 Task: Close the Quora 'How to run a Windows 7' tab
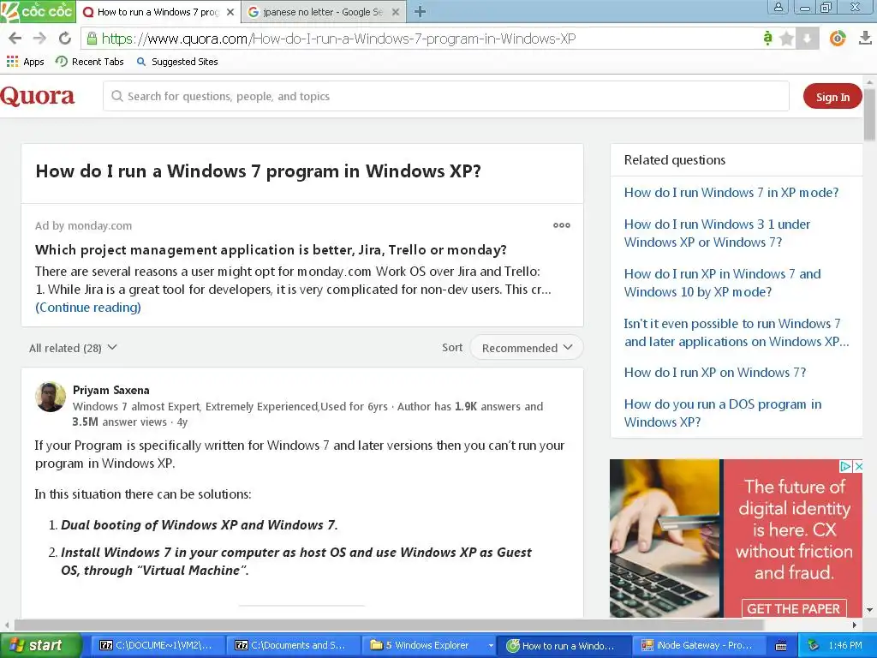(230, 12)
